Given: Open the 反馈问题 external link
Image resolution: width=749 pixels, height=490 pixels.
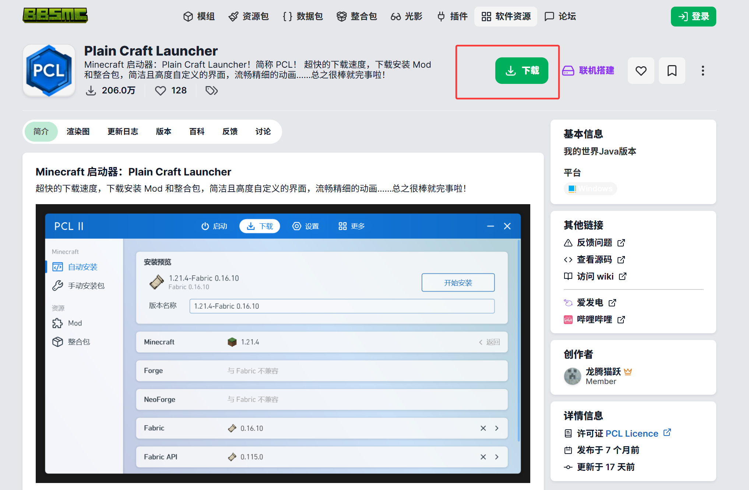Looking at the screenshot, I should (594, 243).
